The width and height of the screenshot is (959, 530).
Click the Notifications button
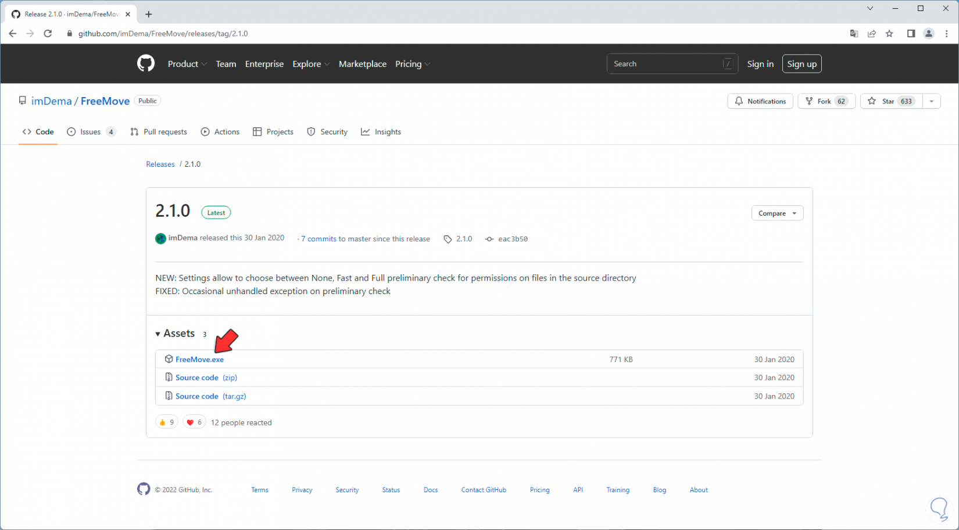click(x=760, y=101)
